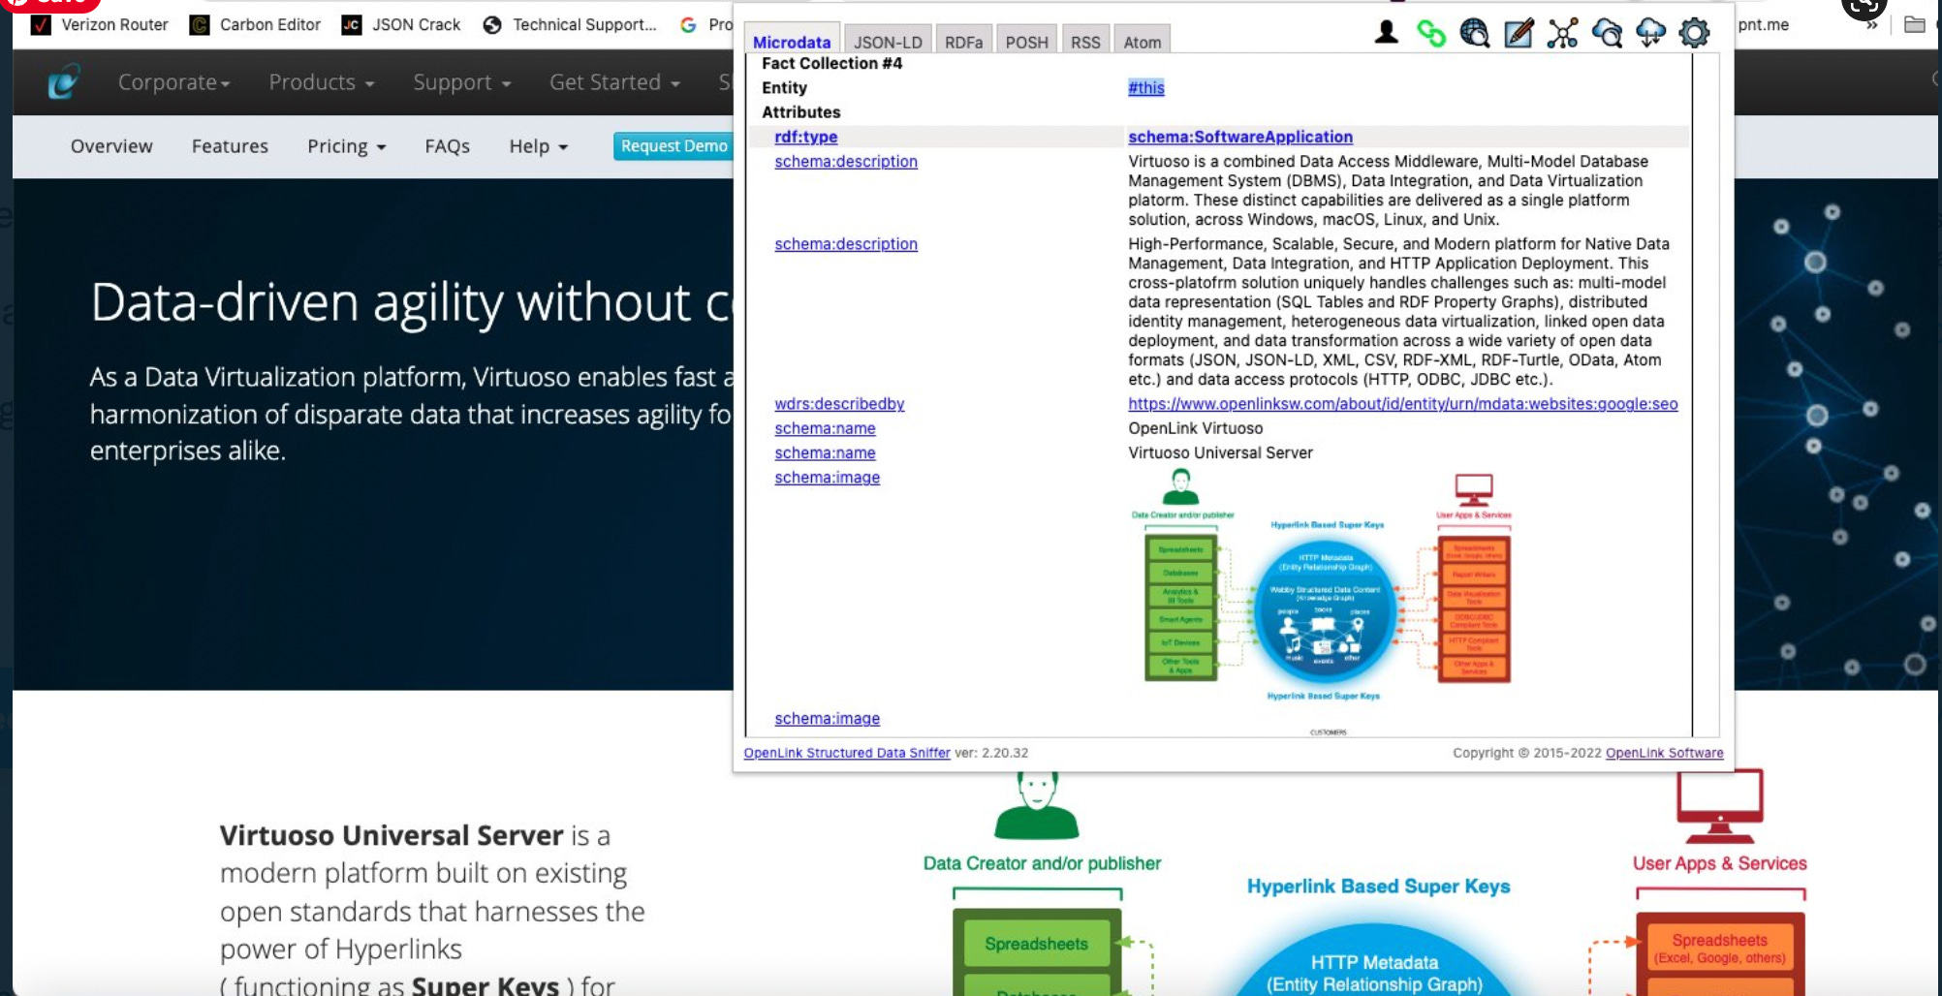Click the cloud upload download arrows icon
Screen dimensions: 1942x996
[x=1650, y=33]
